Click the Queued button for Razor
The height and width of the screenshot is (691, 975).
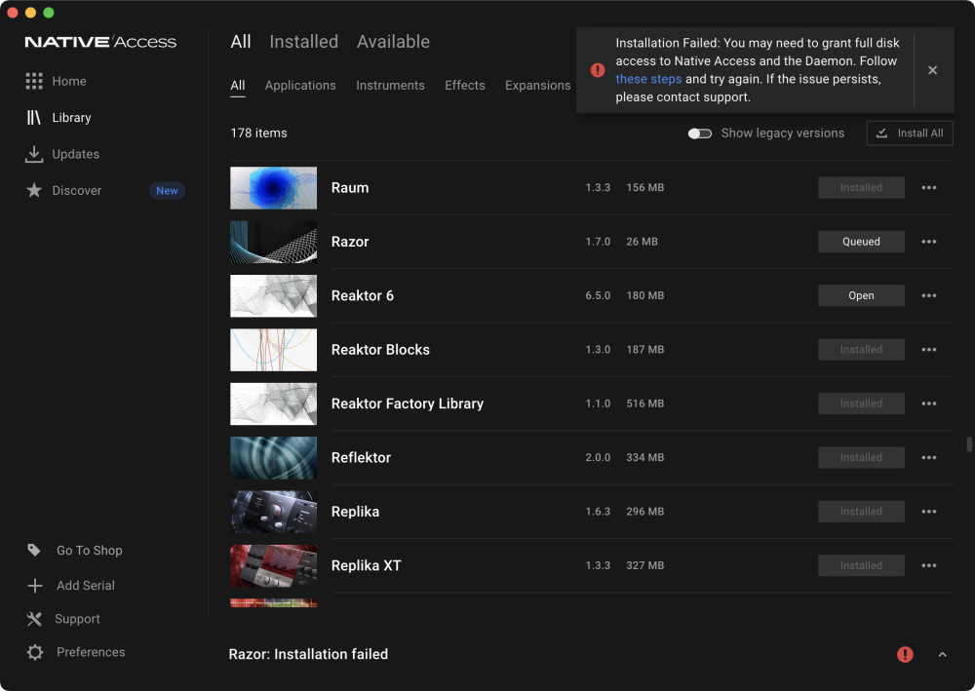point(861,242)
